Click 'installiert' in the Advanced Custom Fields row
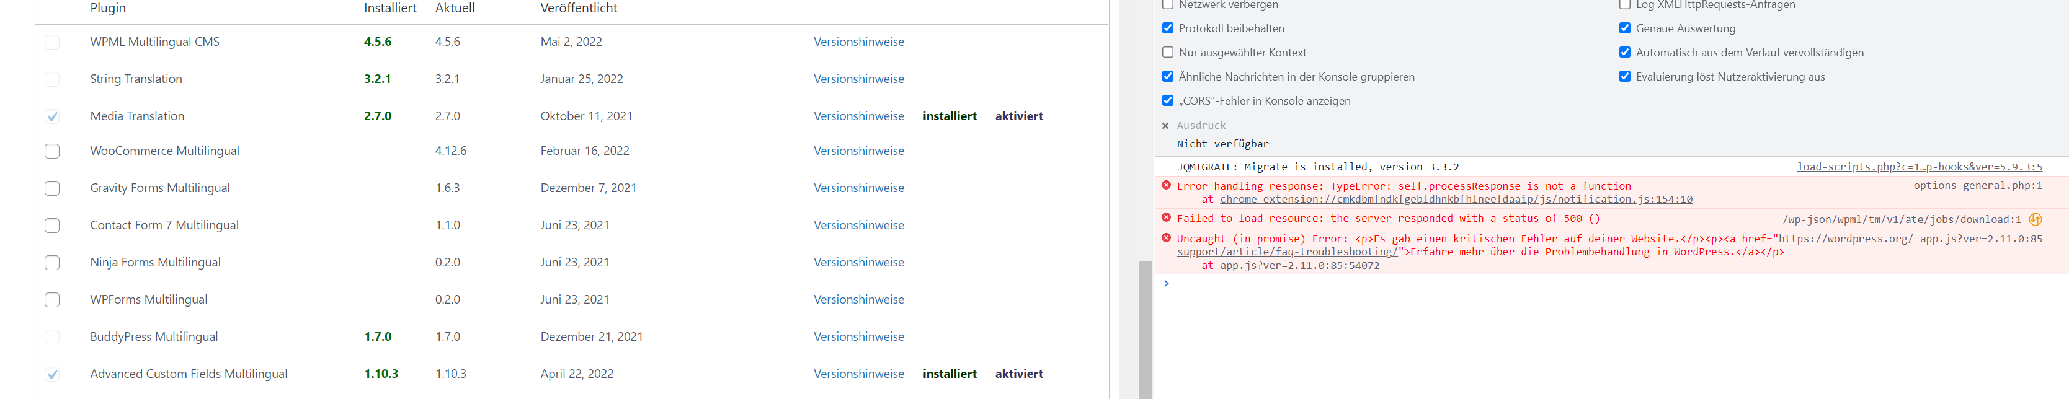Image resolution: width=2069 pixels, height=399 pixels. pyautogui.click(x=950, y=374)
